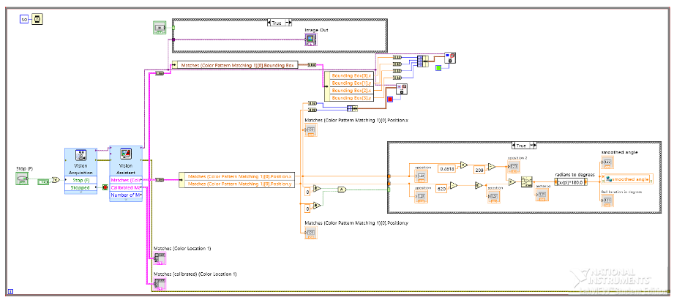Viewport: 685px width, 300px height.
Task: Click the while loop iteration terminal i
Action: tap(10, 290)
